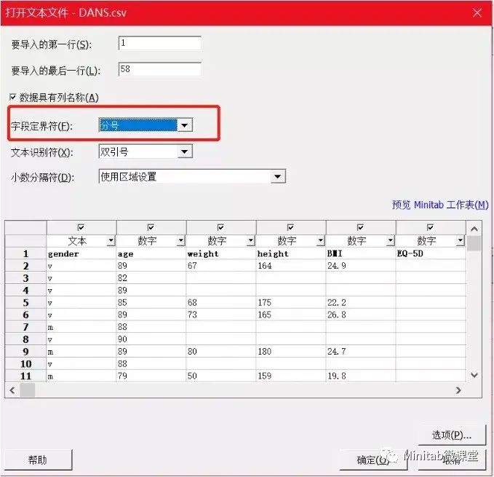Click the vertical scrollbar thumb
Screen dimensions: 494x477
[474, 243]
